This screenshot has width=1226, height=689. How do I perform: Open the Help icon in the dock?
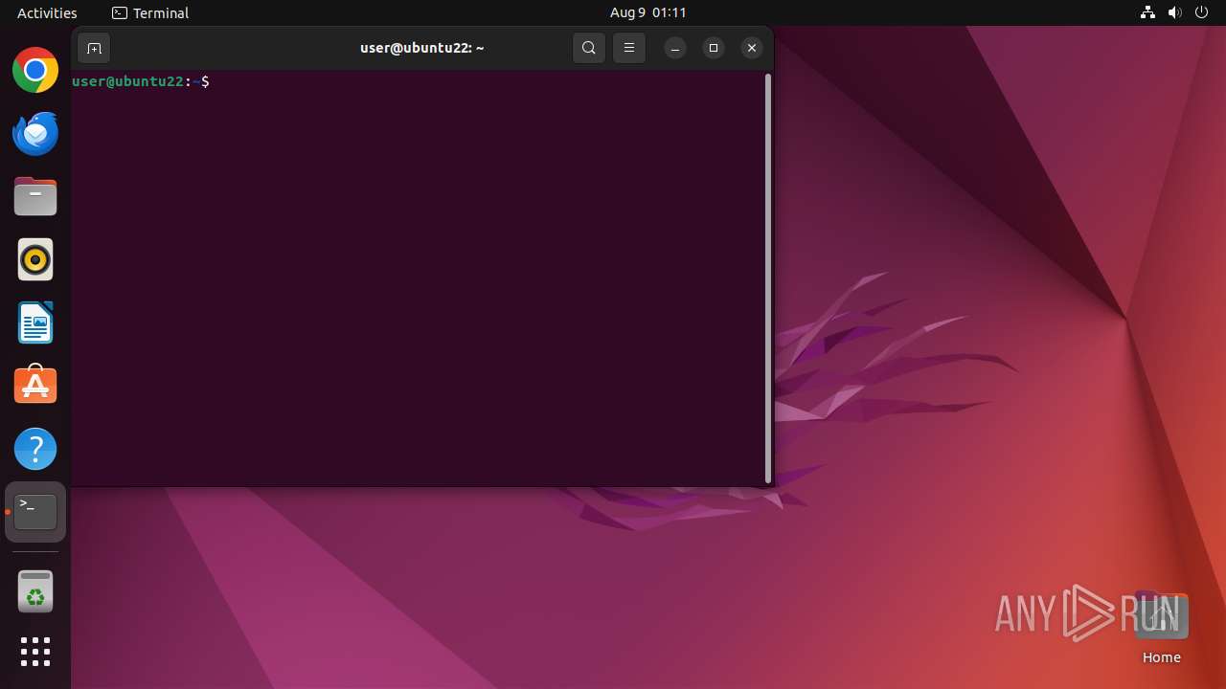tap(35, 449)
